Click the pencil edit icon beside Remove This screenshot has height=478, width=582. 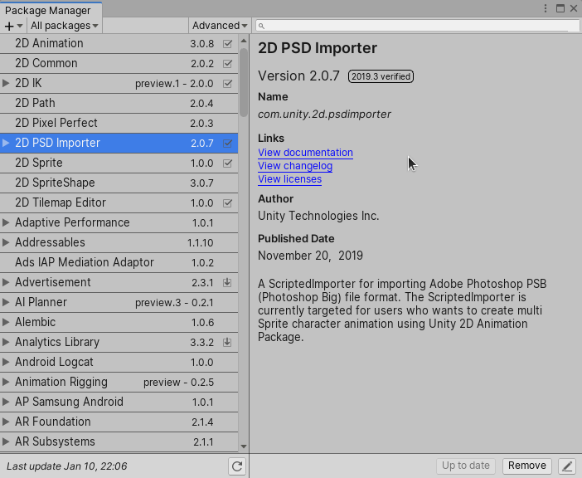click(x=566, y=466)
